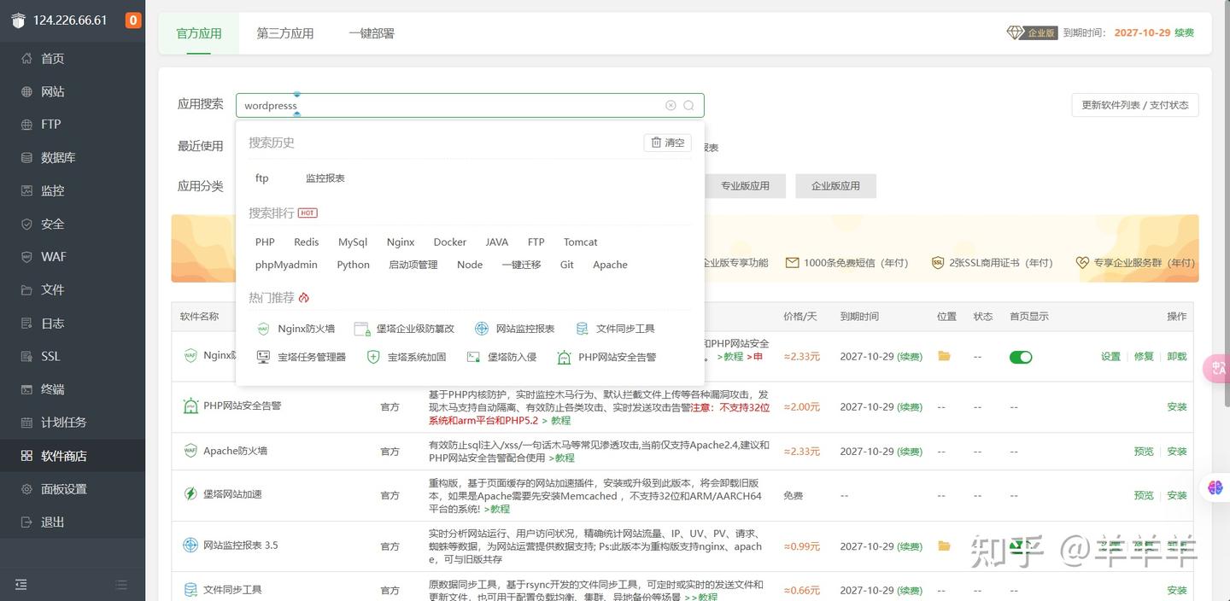The height and width of the screenshot is (601, 1230).
Task: Switch to 官方应用 tab
Action: click(199, 33)
